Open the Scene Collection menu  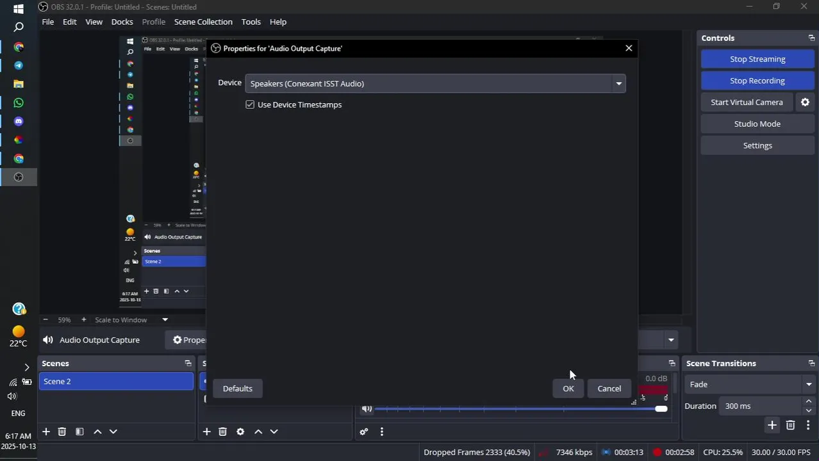[x=203, y=22]
